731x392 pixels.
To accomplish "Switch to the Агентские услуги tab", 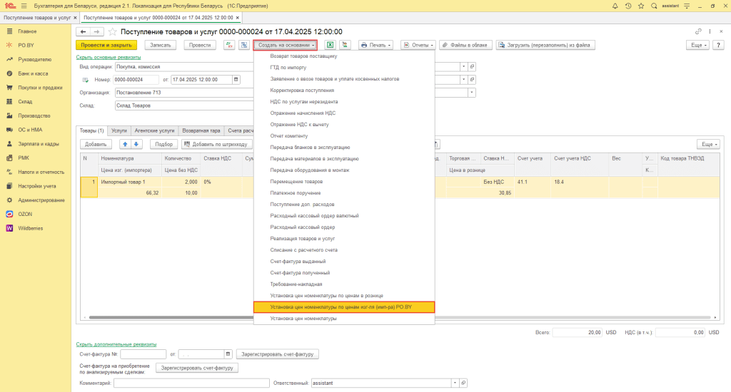I will pos(154,131).
